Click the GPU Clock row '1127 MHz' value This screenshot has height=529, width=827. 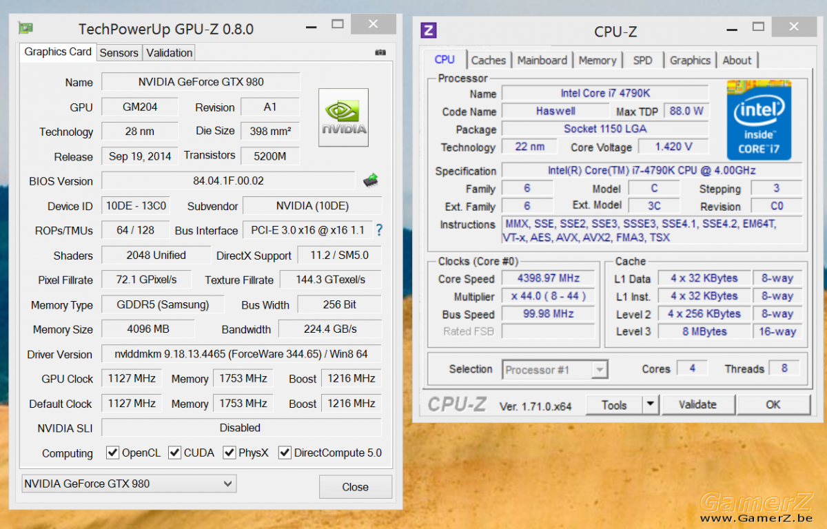[x=131, y=378]
